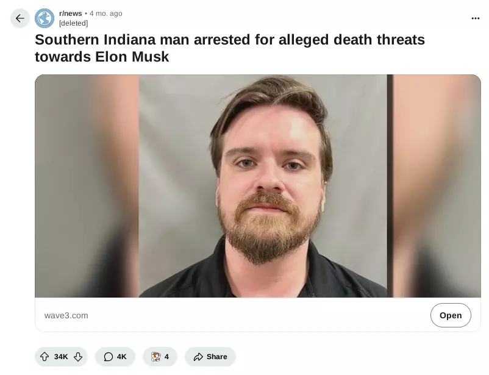Click the 4K comments count

tap(121, 357)
